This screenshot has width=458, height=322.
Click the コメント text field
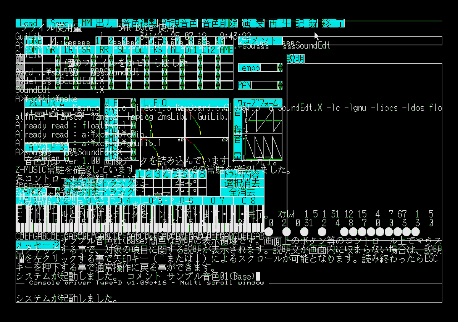coord(362,41)
